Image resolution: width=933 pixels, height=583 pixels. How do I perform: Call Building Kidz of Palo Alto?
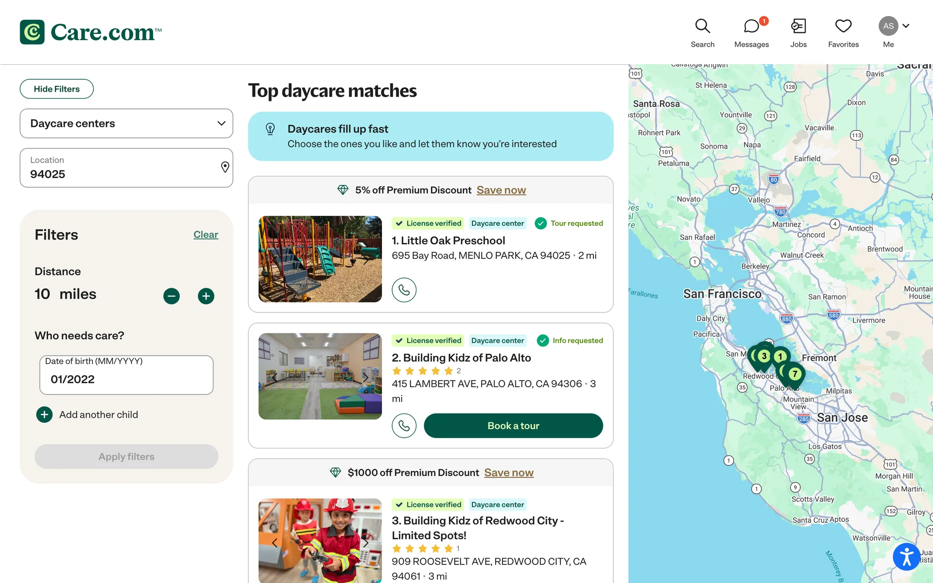tap(404, 426)
